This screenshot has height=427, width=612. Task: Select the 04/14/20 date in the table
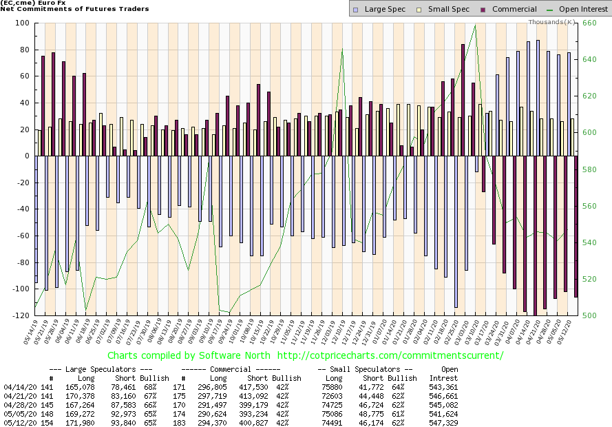point(17,388)
